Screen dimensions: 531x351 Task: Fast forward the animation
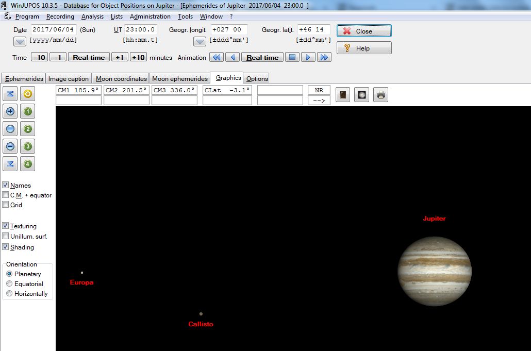coord(324,57)
